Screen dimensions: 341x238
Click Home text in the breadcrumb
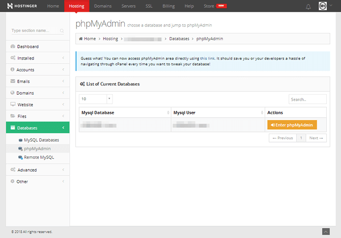point(90,39)
